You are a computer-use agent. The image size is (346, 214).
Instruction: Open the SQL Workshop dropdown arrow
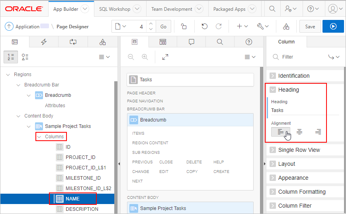coord(137,9)
